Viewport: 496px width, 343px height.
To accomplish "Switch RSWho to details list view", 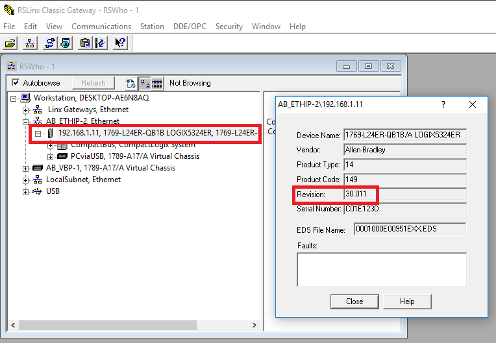I will (157, 84).
